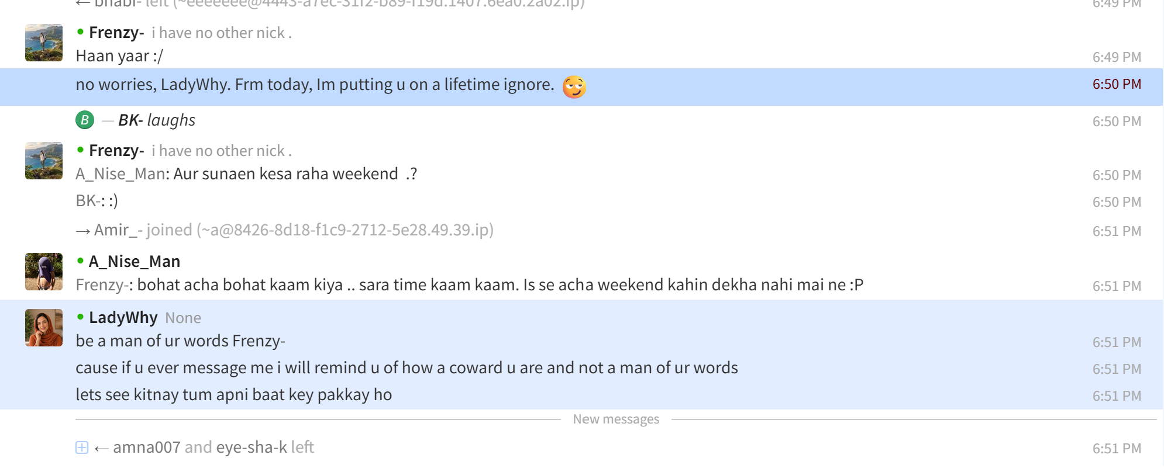Click the first Frenzy- nickname header
Image resolution: width=1164 pixels, height=472 pixels.
116,33
